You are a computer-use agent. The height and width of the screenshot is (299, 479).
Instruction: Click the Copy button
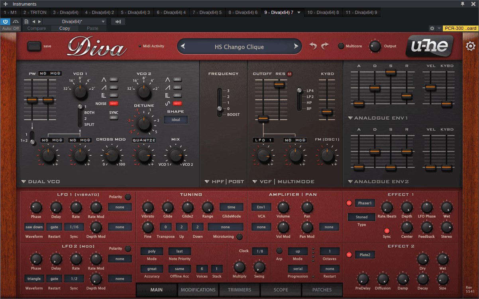65,28
